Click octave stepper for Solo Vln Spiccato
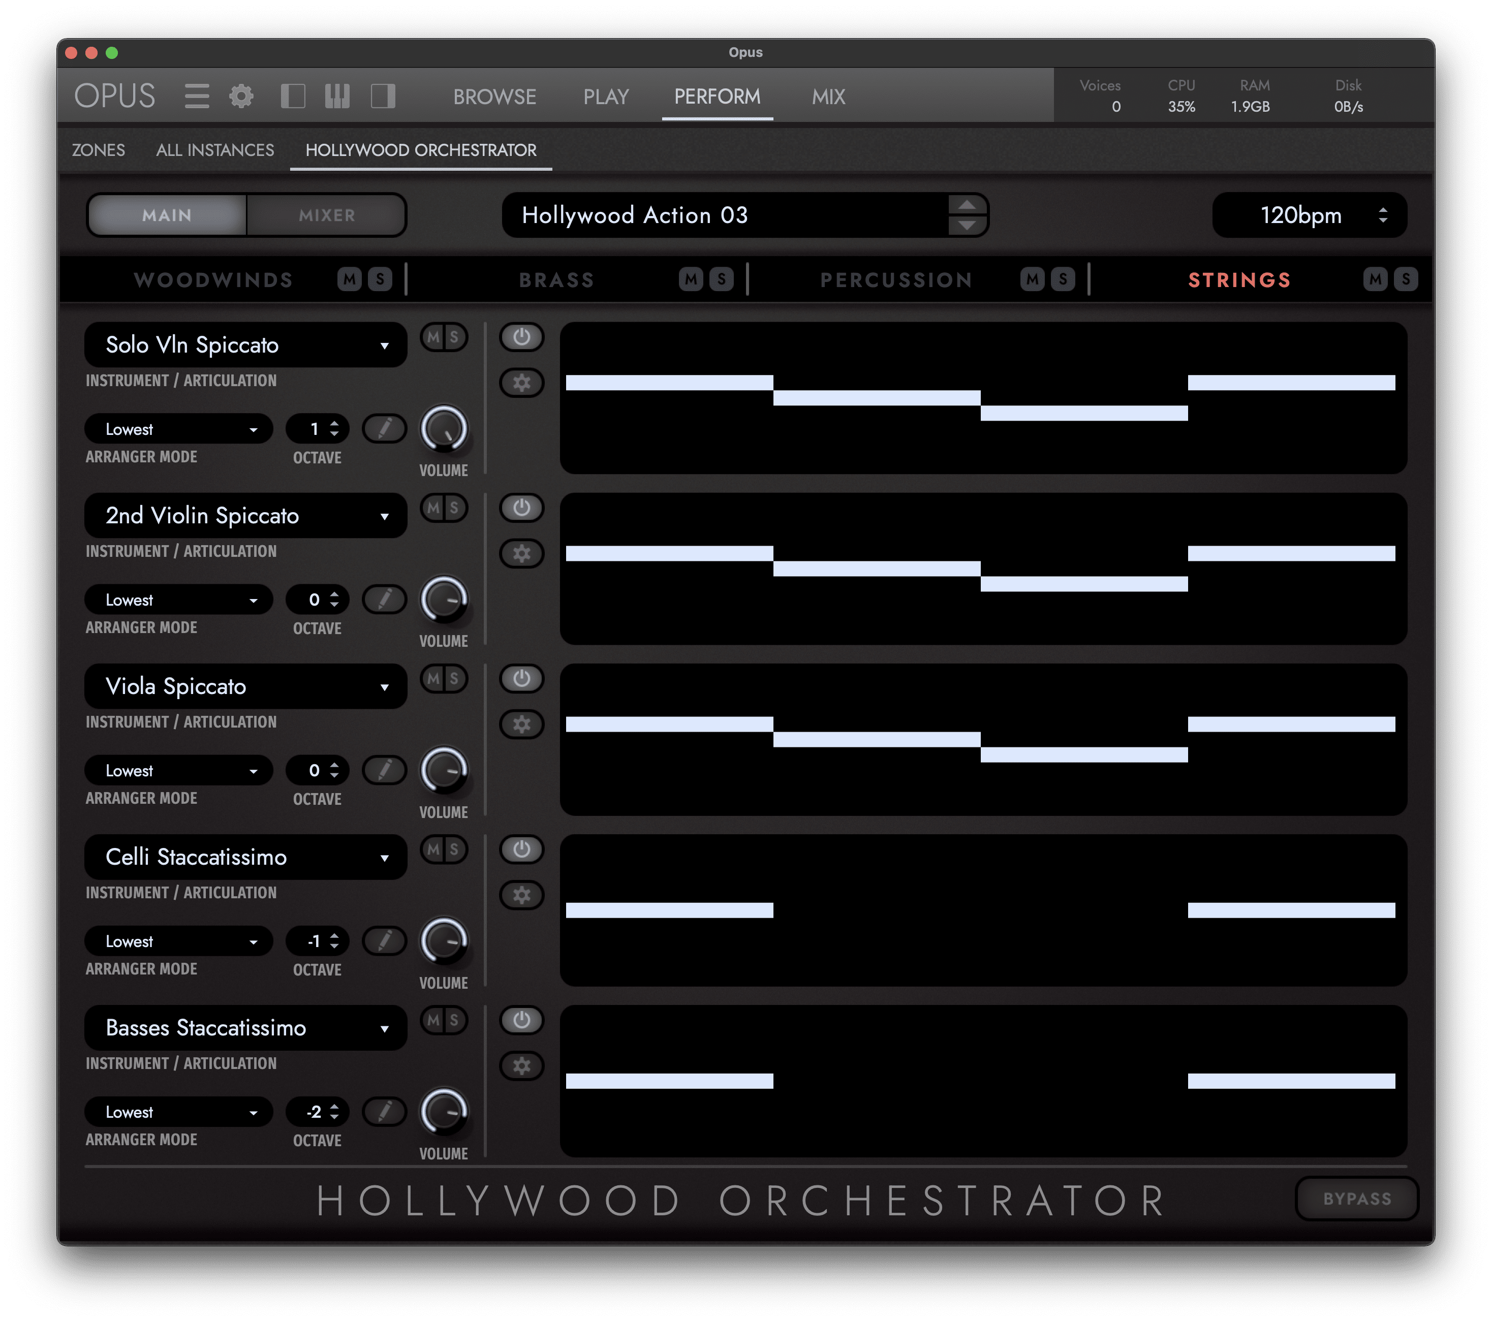 (x=334, y=428)
